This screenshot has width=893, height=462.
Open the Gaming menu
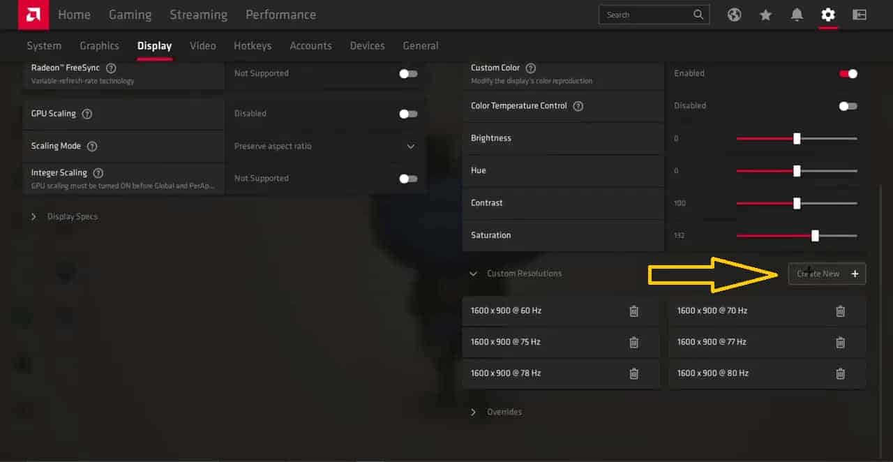[130, 14]
